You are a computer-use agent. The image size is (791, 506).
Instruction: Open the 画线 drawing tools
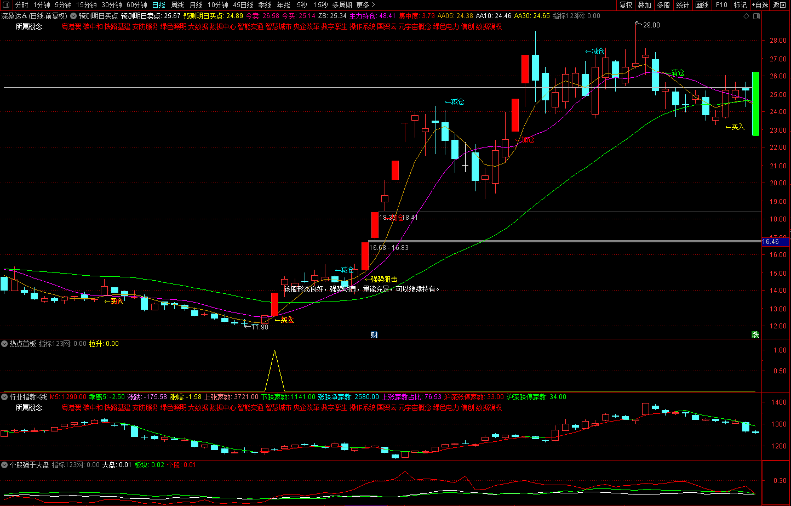point(702,5)
